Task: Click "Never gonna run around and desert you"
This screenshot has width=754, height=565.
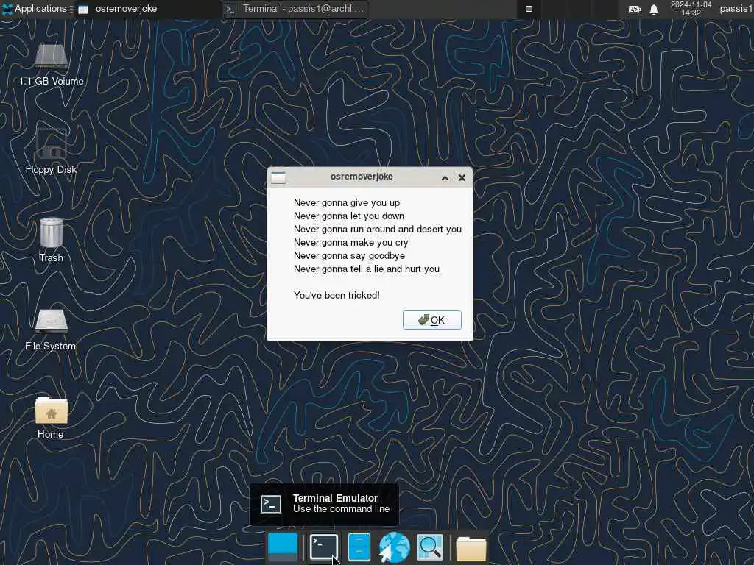Action: pos(378,230)
